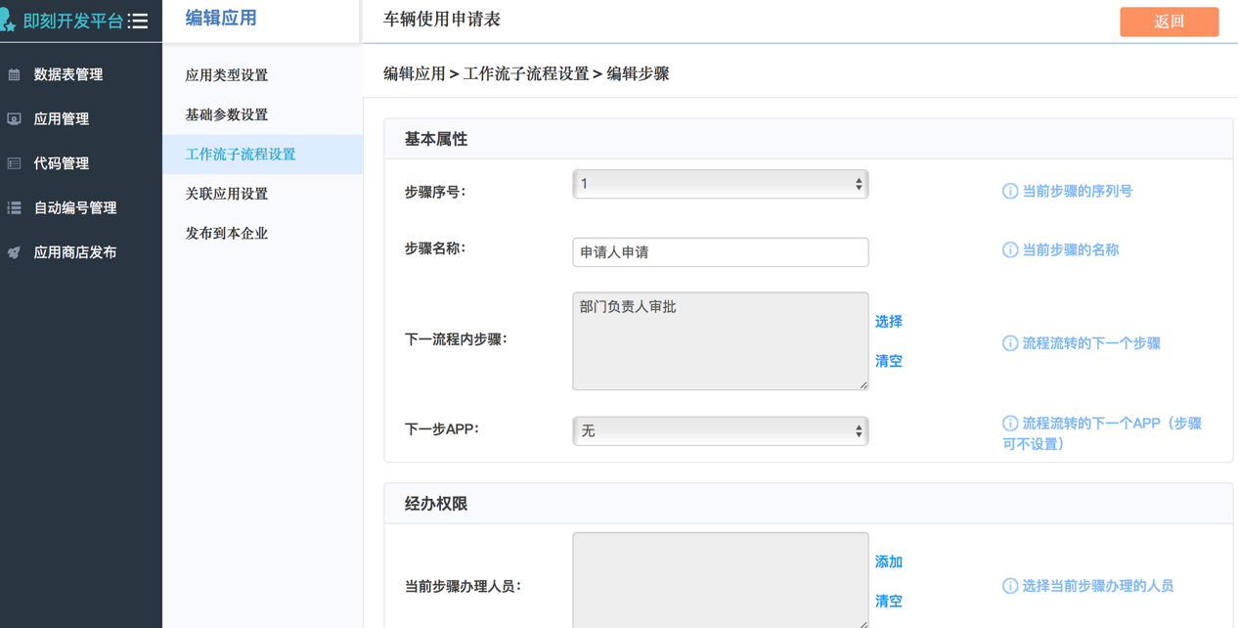Select 基础参数设置 in the edit menu

227,114
